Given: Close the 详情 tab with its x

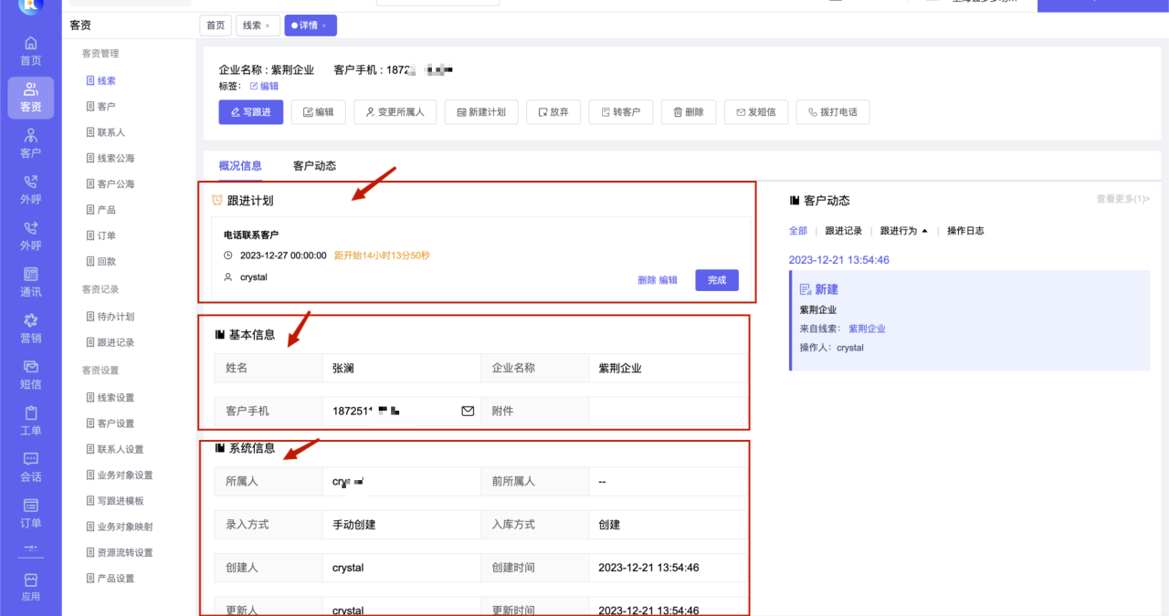Looking at the screenshot, I should coord(323,26).
